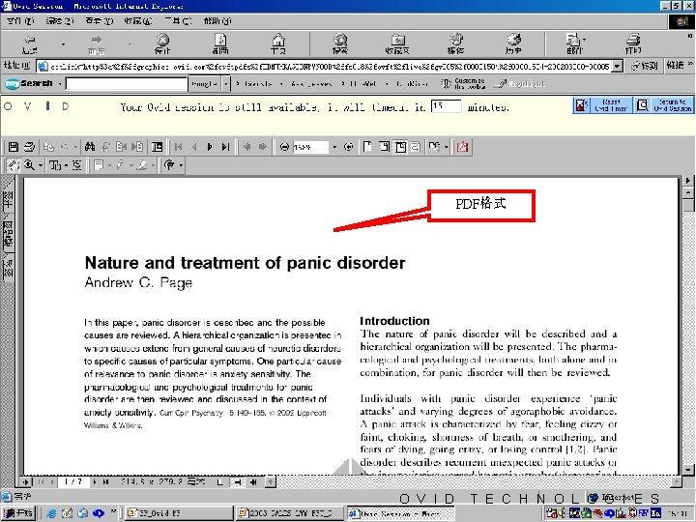Image resolution: width=696 pixels, height=522 pixels.
Task: Click the IE Home button
Action: tap(278, 43)
